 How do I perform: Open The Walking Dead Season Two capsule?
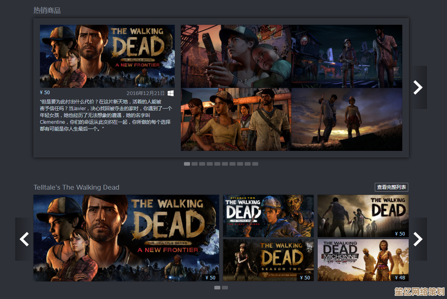pyautogui.click(x=268, y=260)
